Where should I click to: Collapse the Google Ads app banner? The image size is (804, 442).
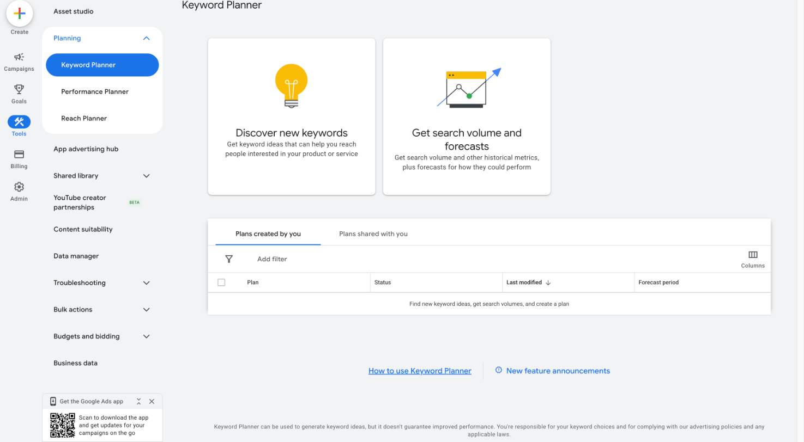(x=139, y=401)
